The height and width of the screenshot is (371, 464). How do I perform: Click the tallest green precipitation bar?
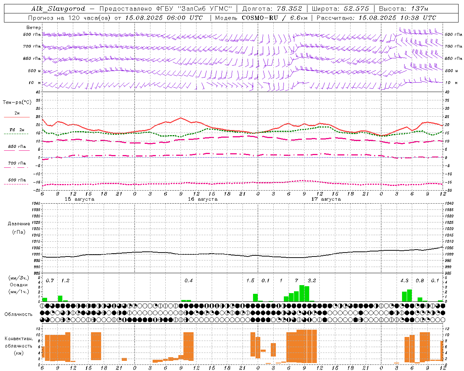[x=302, y=293]
